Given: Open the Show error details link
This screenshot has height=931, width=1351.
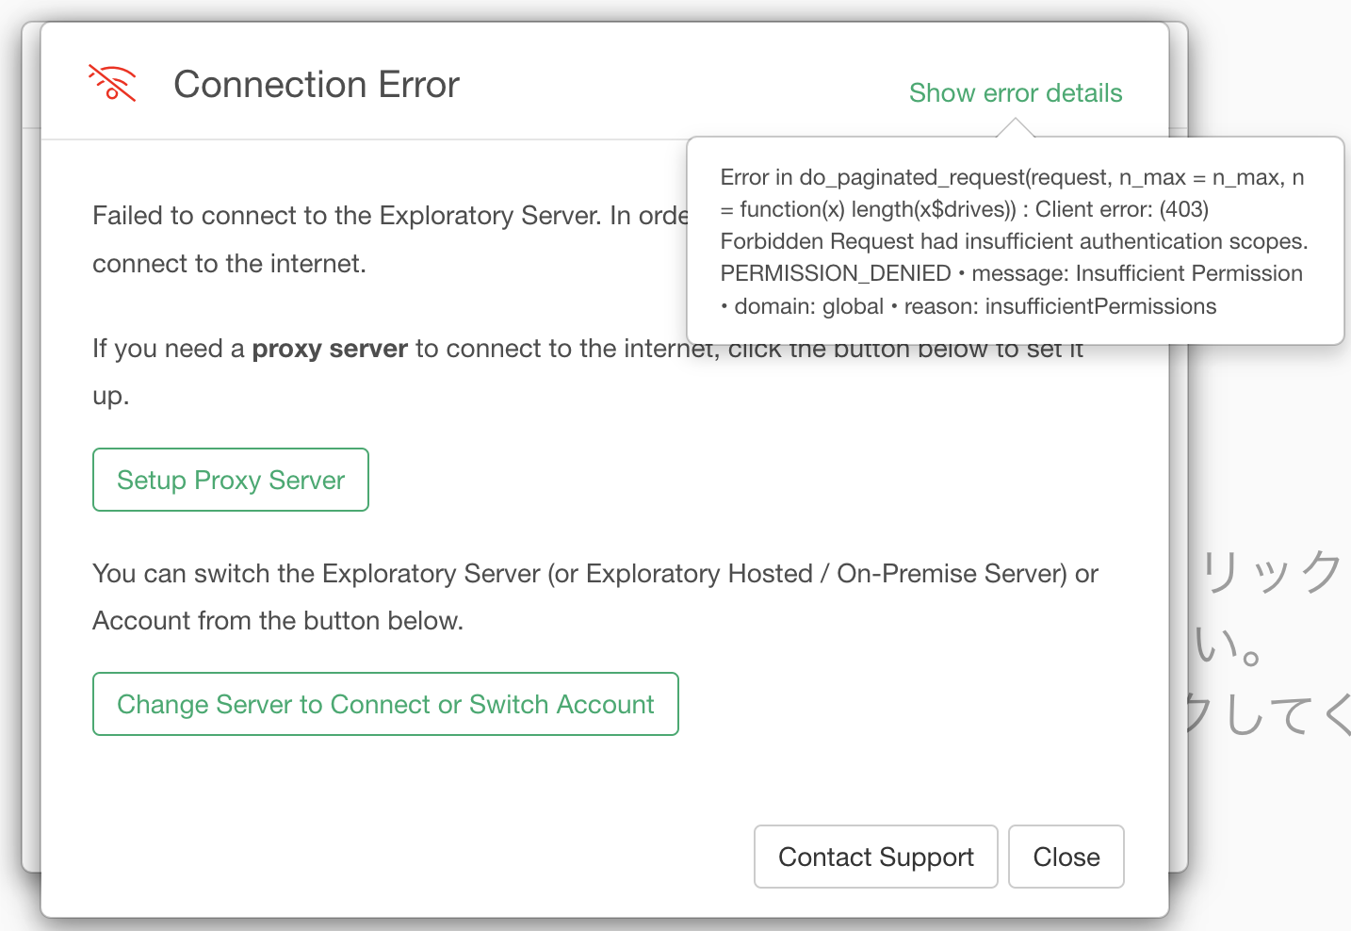Looking at the screenshot, I should click(1015, 93).
